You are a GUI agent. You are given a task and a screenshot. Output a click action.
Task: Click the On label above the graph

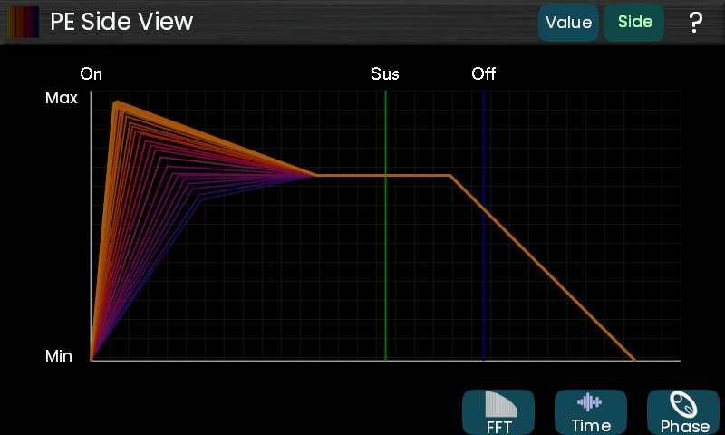[x=92, y=74]
